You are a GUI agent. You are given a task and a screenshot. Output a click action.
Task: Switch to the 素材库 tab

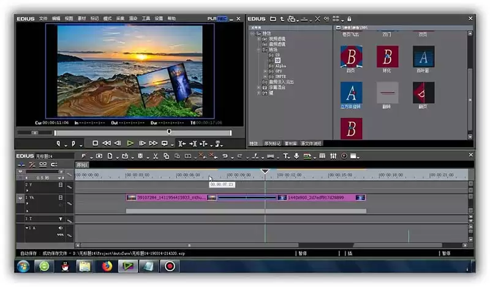click(x=290, y=143)
